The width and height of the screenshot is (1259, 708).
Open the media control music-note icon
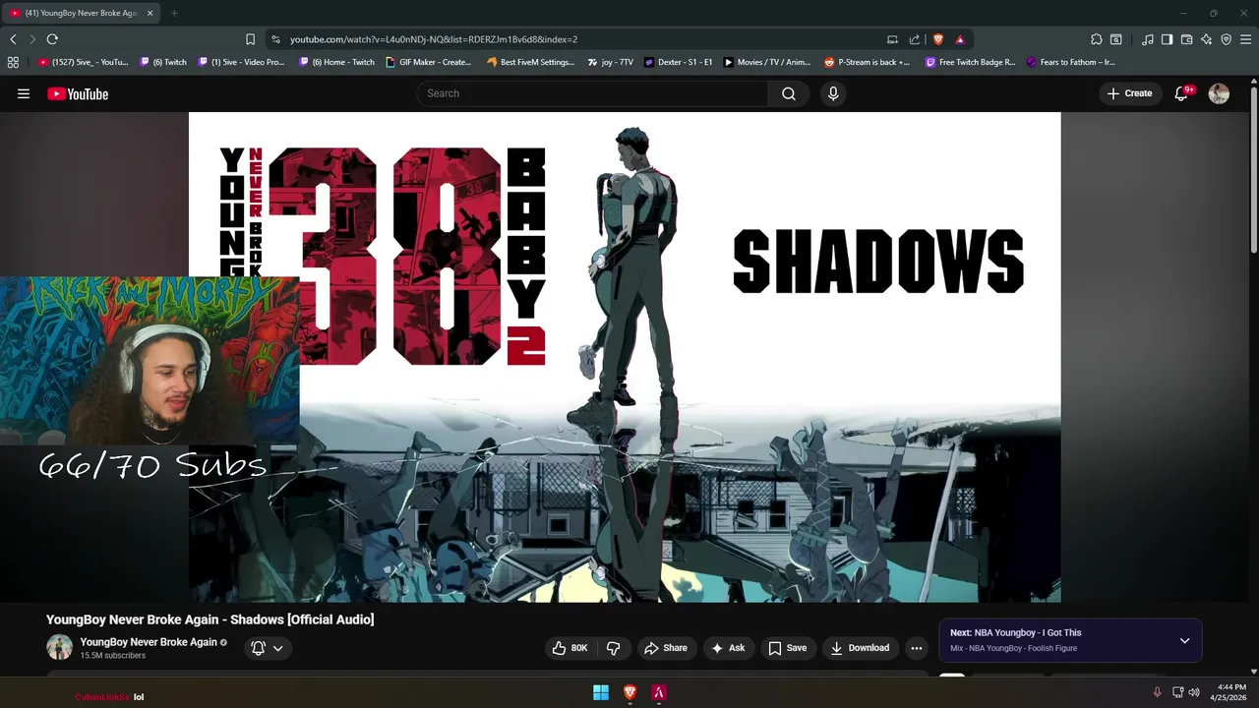tap(1147, 39)
